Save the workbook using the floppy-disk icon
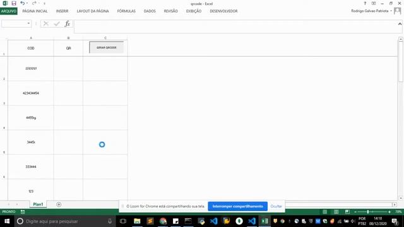404x227 pixels. [14, 3]
